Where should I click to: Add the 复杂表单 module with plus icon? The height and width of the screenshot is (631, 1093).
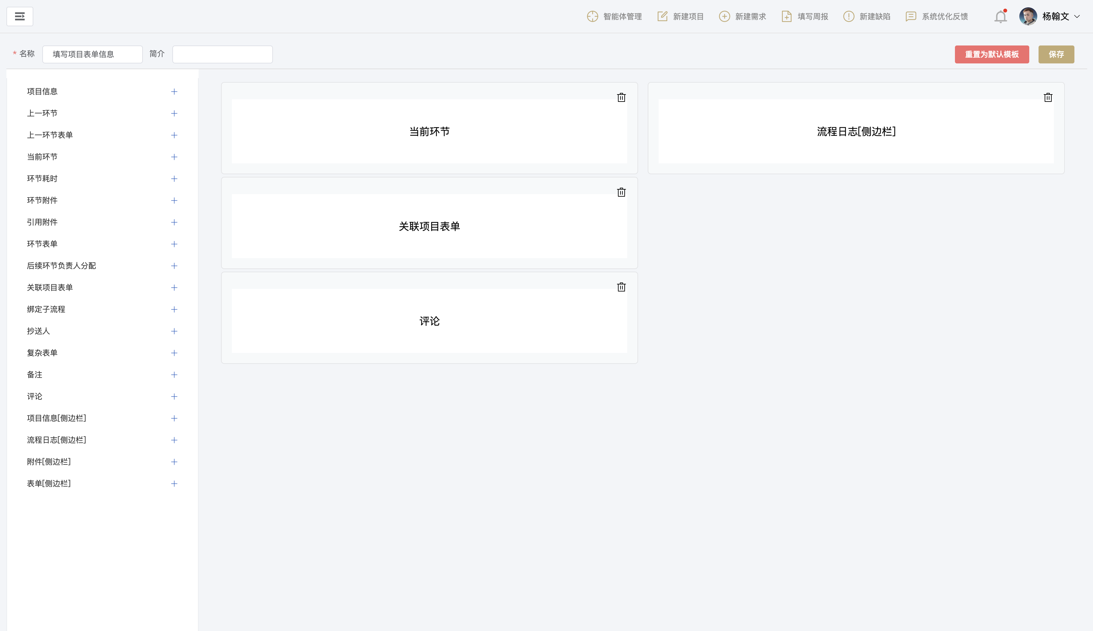coord(174,353)
